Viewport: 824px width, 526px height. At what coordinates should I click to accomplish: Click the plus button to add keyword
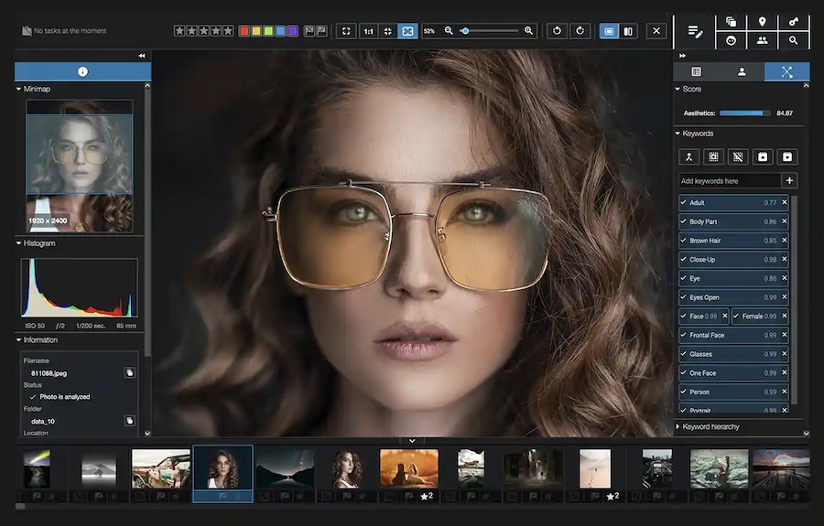pos(789,181)
